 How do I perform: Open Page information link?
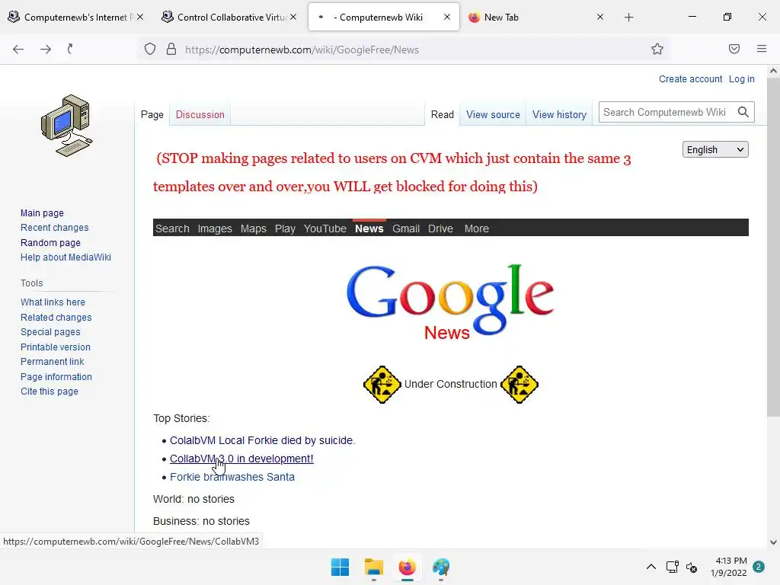[x=56, y=376]
